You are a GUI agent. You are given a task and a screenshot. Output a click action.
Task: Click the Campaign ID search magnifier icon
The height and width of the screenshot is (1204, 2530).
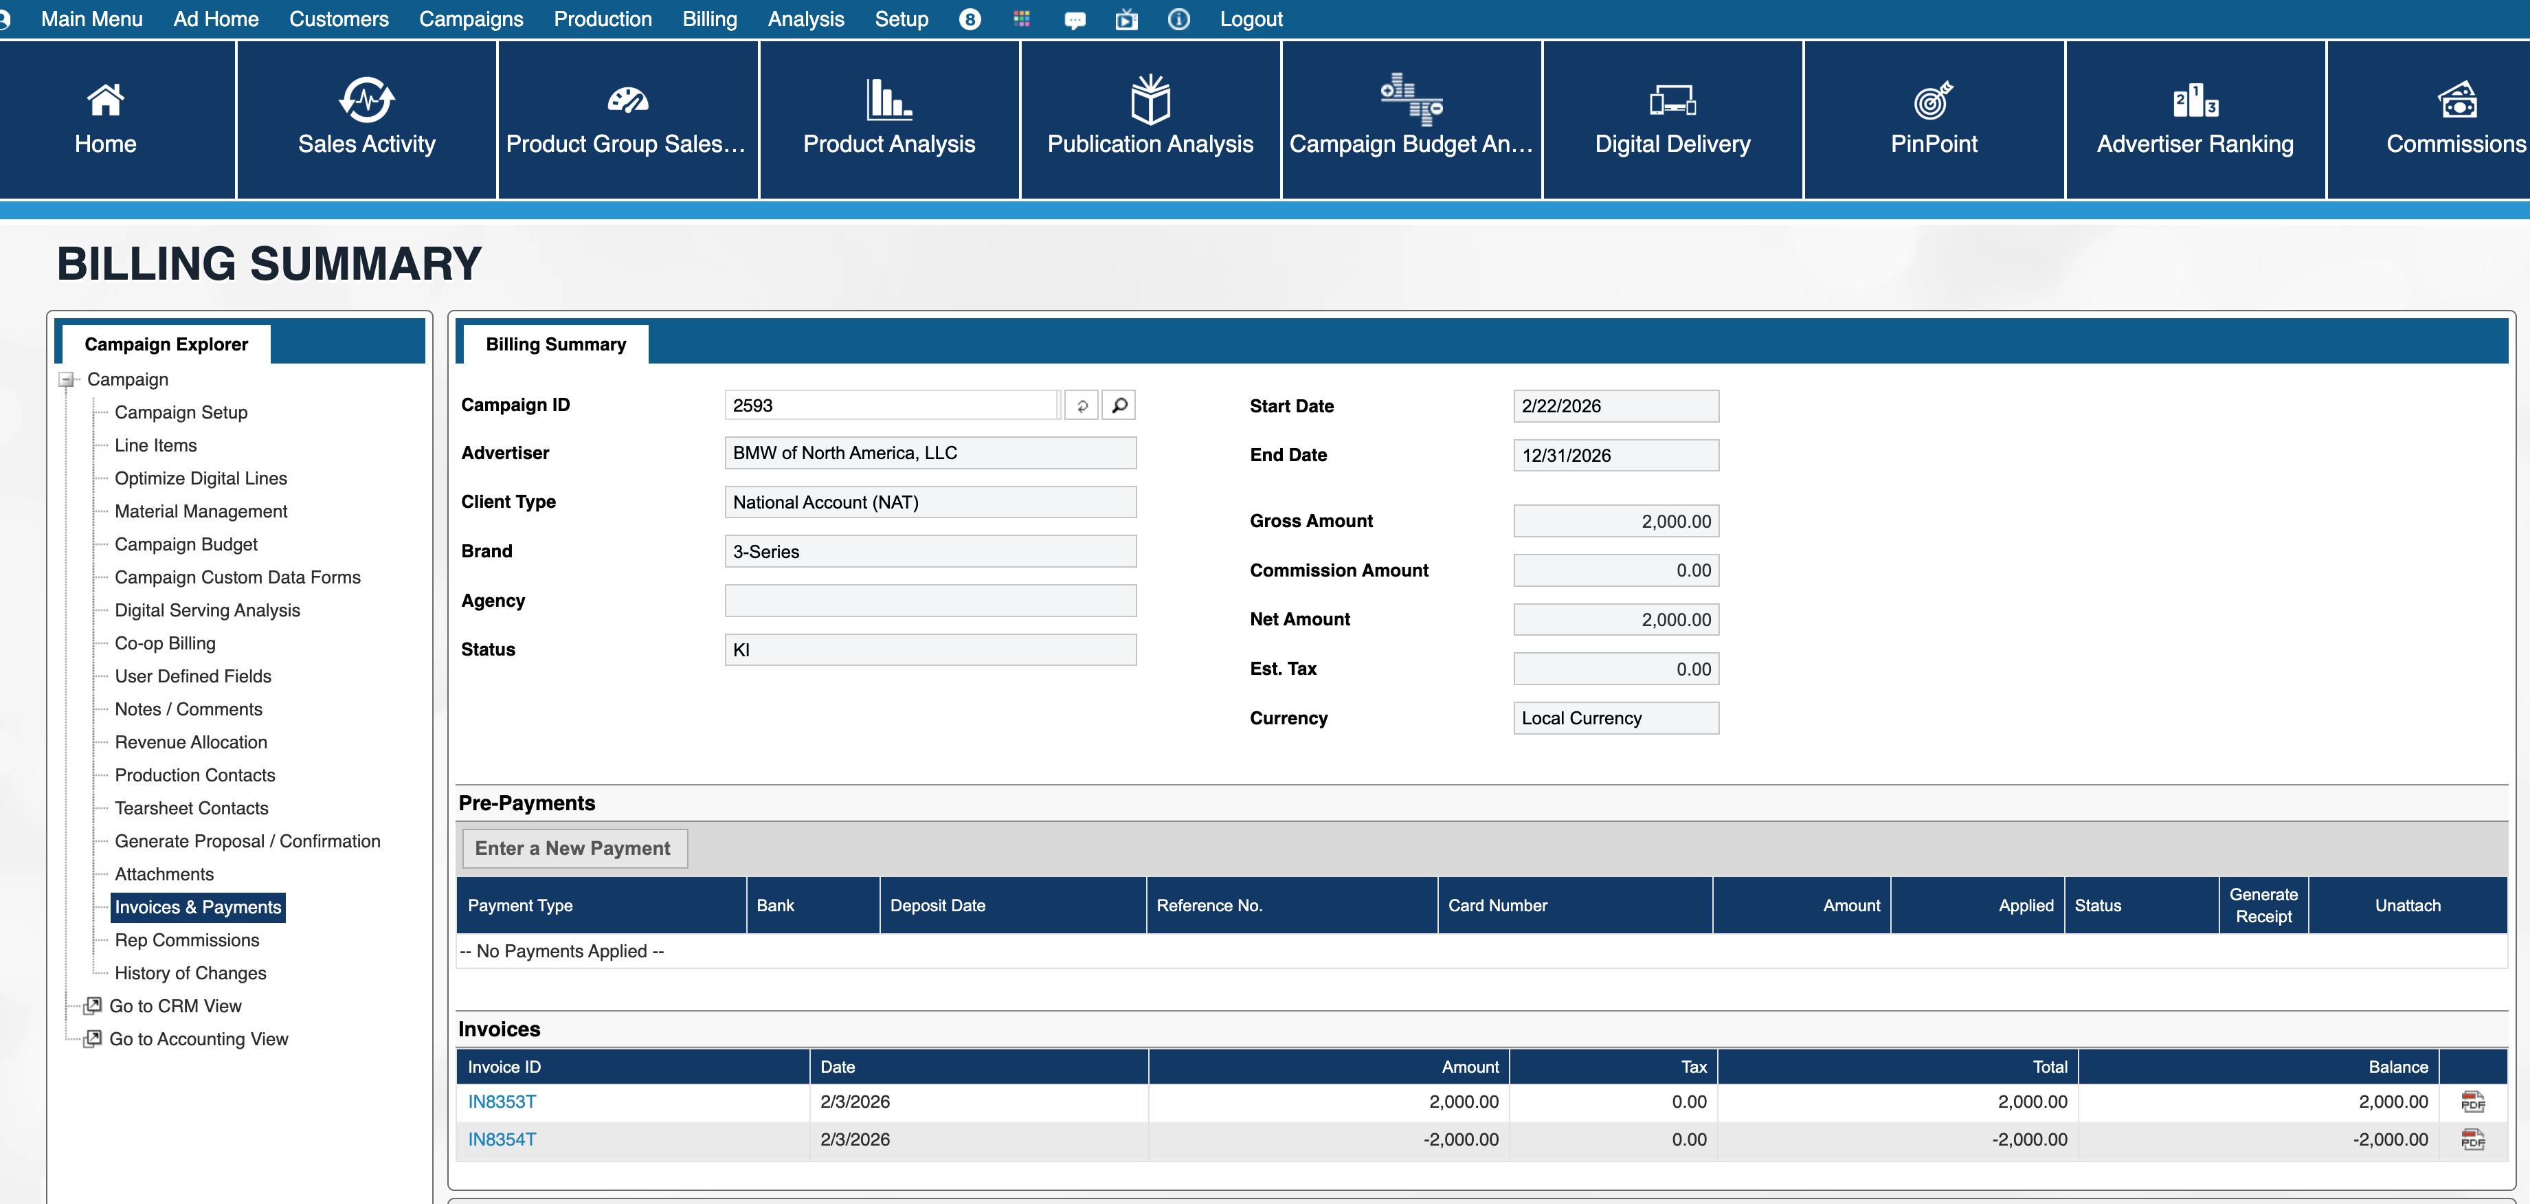1119,405
